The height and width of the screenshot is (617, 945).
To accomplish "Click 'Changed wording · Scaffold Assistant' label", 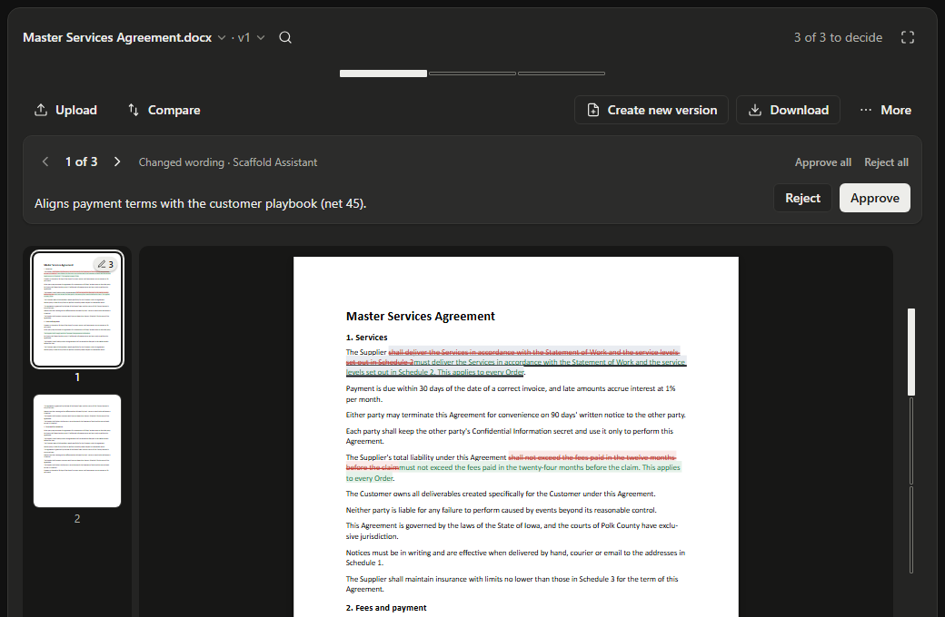I will [x=228, y=162].
